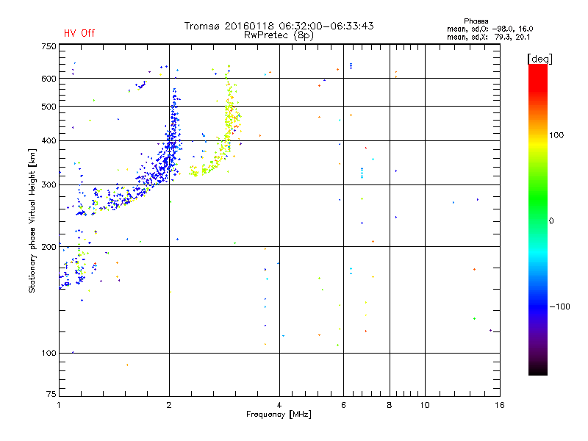Click colorbar tick label -100
The height and width of the screenshot is (441, 588).
[x=559, y=306]
